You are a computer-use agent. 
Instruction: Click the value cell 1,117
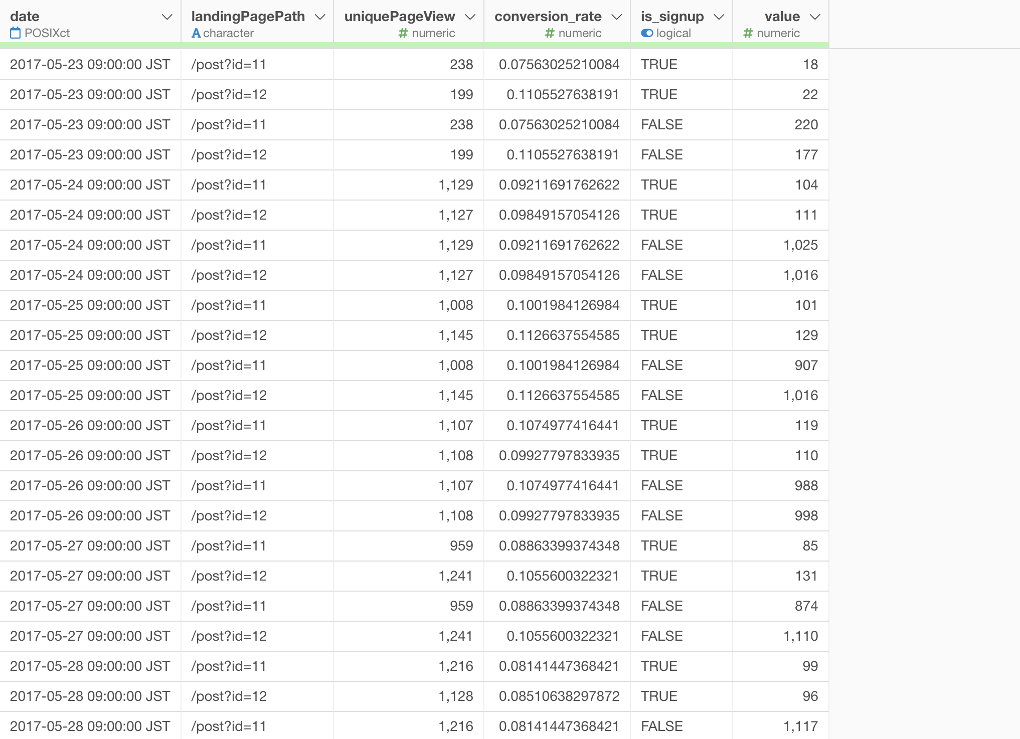click(x=781, y=725)
